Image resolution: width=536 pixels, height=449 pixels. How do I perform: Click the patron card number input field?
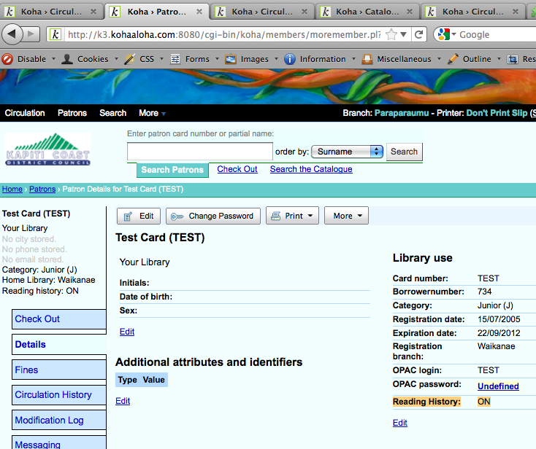(199, 152)
